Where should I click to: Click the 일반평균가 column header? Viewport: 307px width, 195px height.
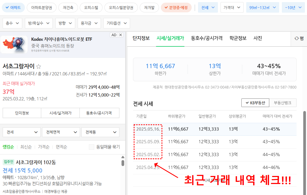(207, 116)
